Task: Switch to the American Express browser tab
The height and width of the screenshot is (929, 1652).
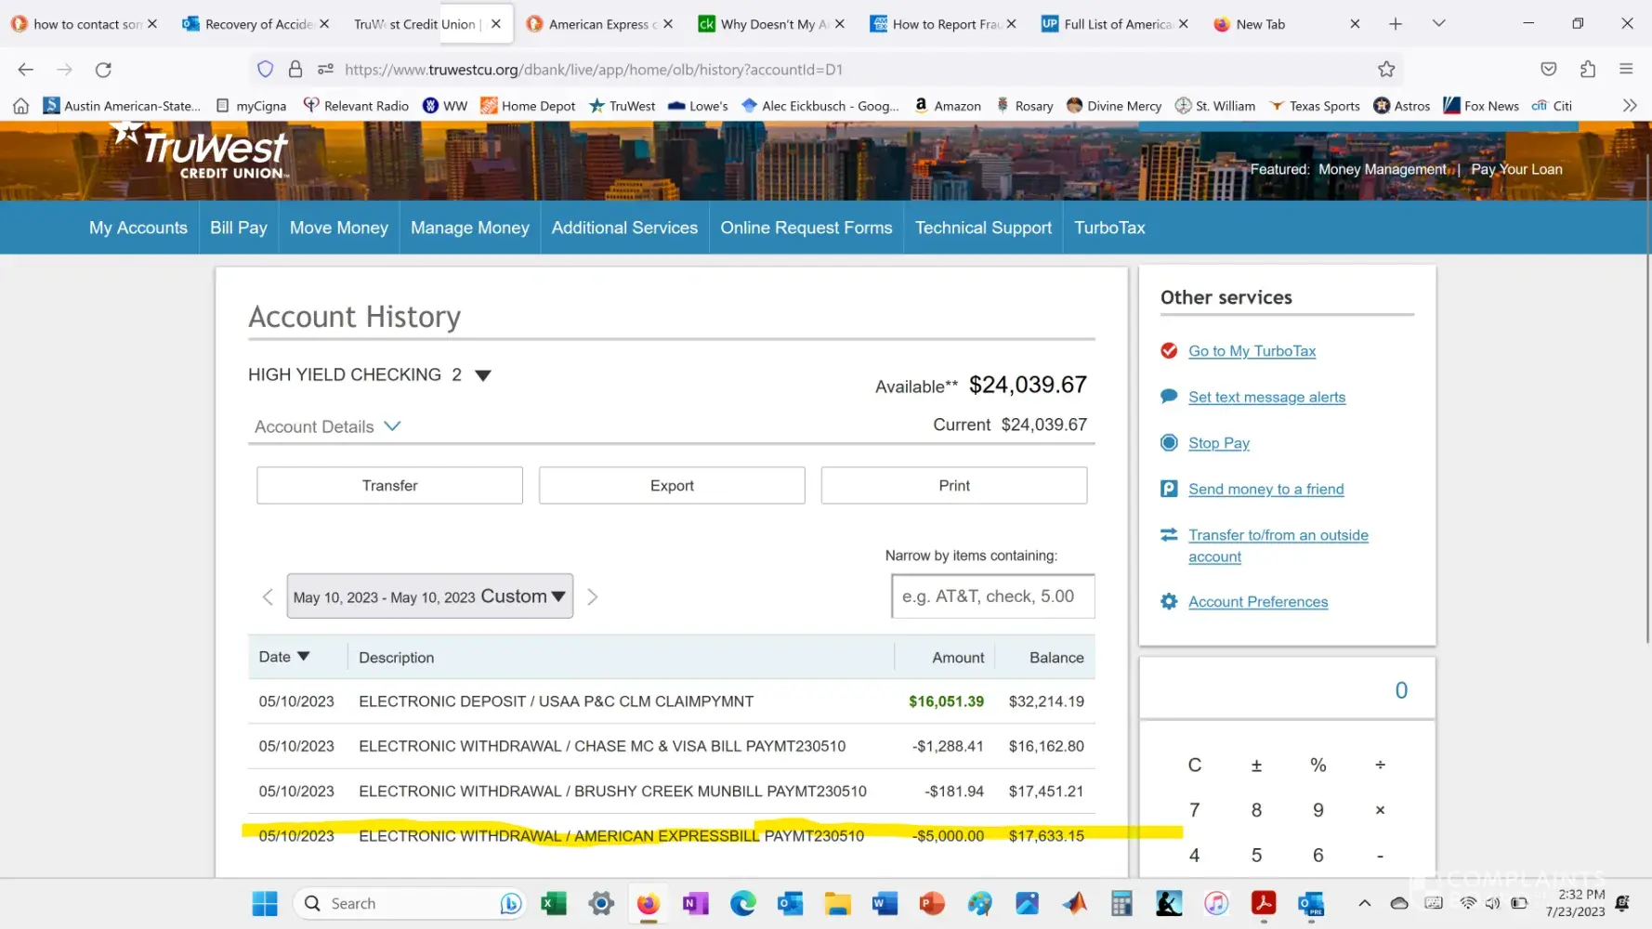Action: click(599, 24)
